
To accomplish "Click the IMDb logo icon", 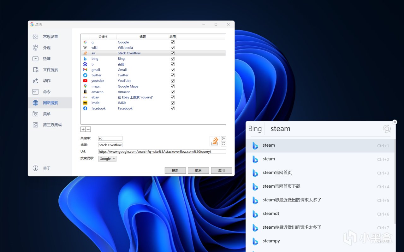I will pos(85,103).
